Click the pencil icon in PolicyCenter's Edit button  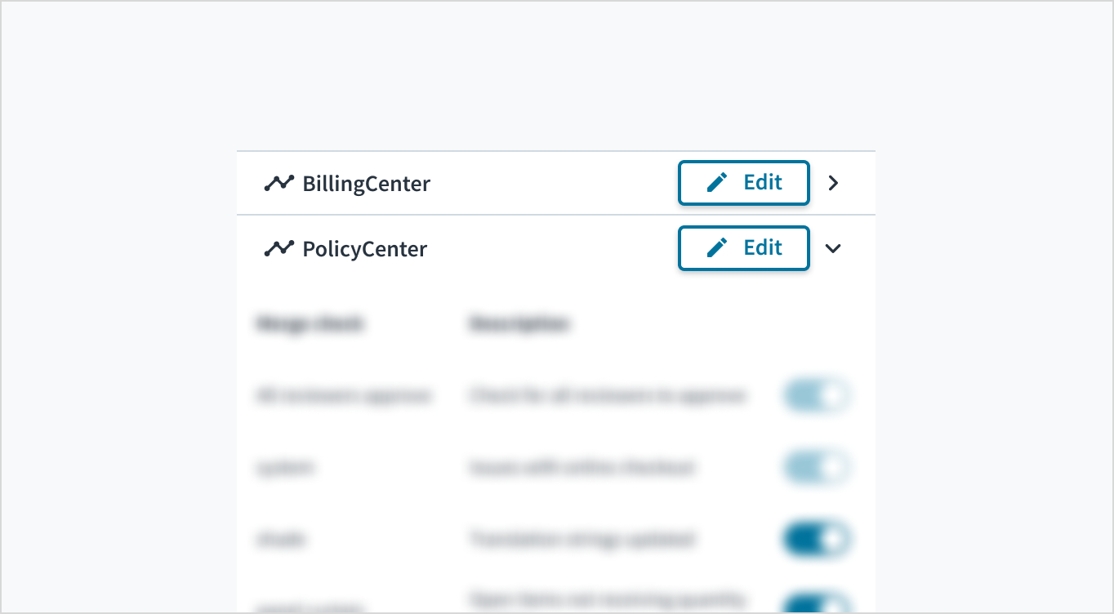(x=717, y=248)
